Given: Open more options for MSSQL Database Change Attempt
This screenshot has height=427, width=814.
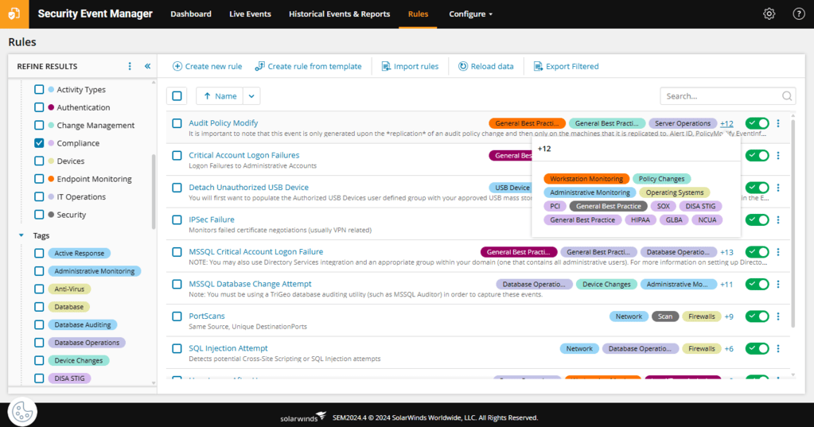Looking at the screenshot, I should 777,284.
